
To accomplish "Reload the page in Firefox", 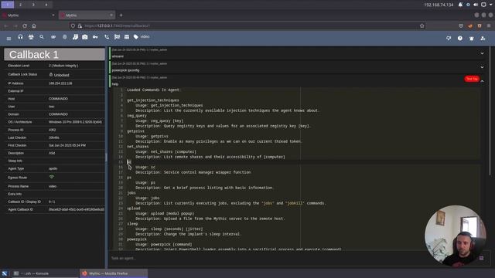I will point(25,25).
